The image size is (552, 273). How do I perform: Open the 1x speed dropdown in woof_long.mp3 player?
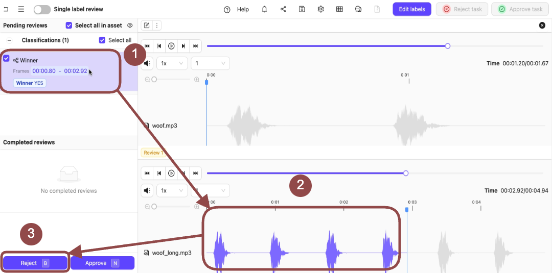pos(172,190)
